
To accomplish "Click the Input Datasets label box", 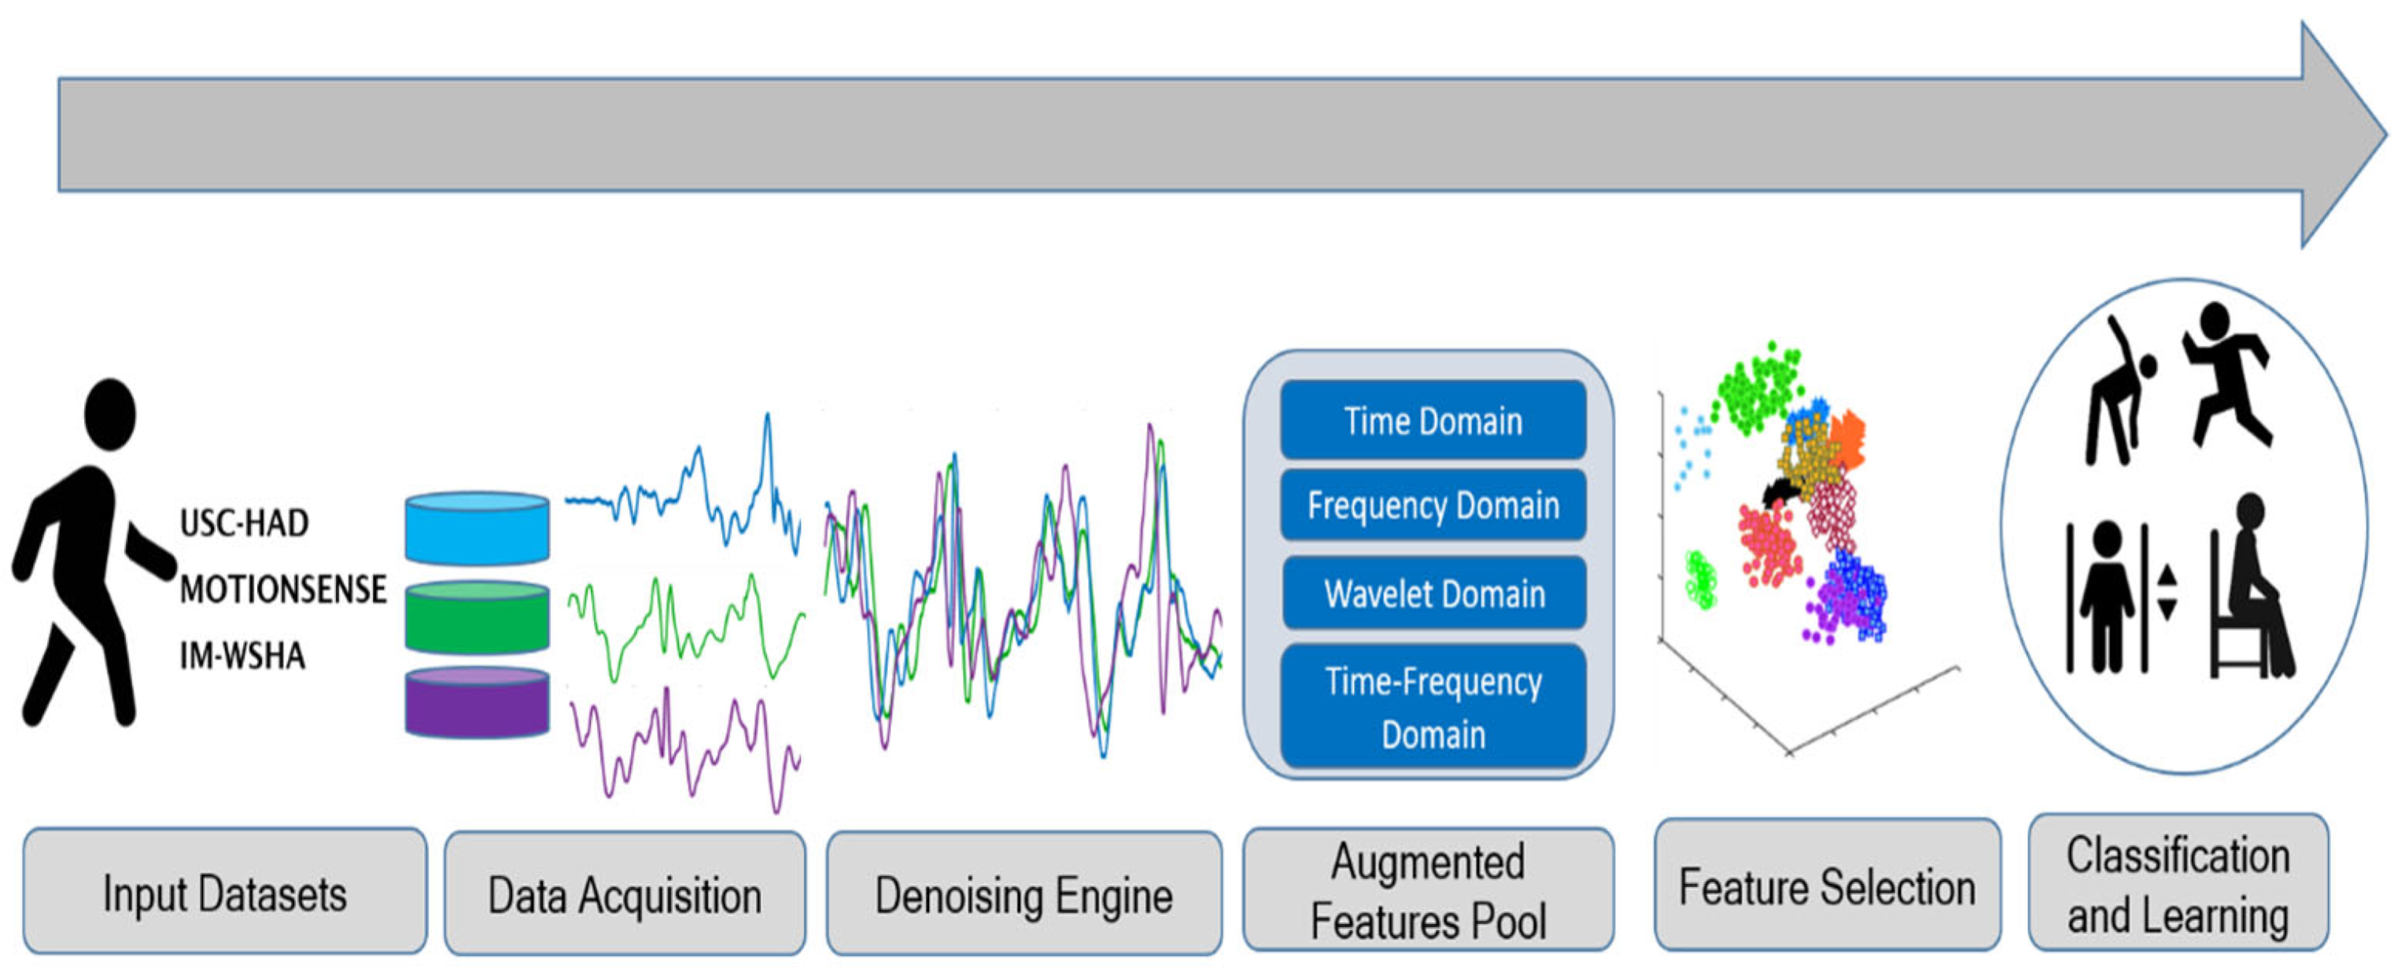I will click(x=225, y=893).
